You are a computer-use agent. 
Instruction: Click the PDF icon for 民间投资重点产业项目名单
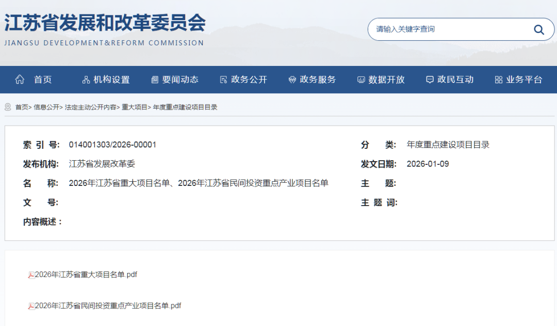[x=31, y=306]
